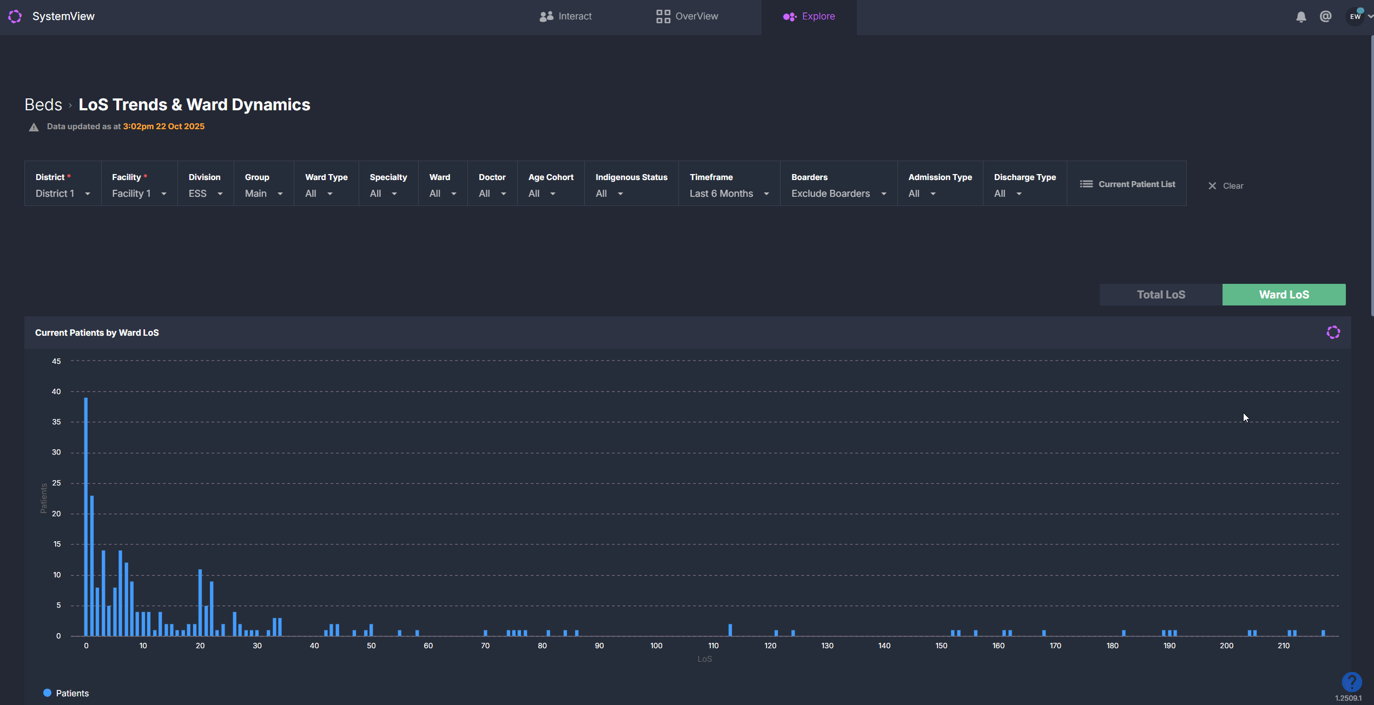Click the @ mentions icon
1374x705 pixels.
pos(1325,16)
